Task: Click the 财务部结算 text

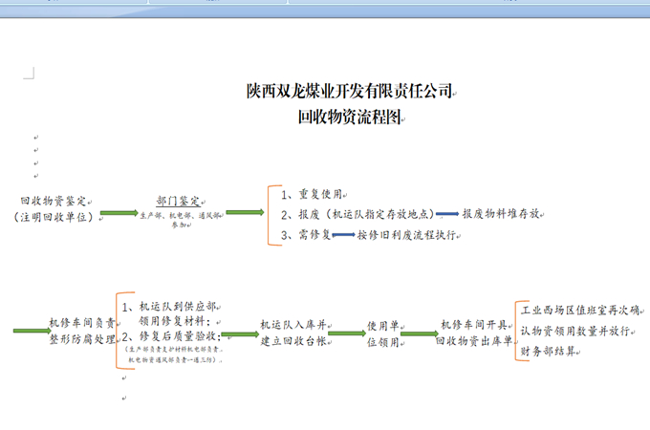Action: [x=548, y=352]
